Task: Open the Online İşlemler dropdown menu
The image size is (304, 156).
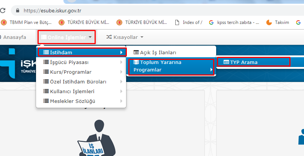Action: (x=66, y=37)
